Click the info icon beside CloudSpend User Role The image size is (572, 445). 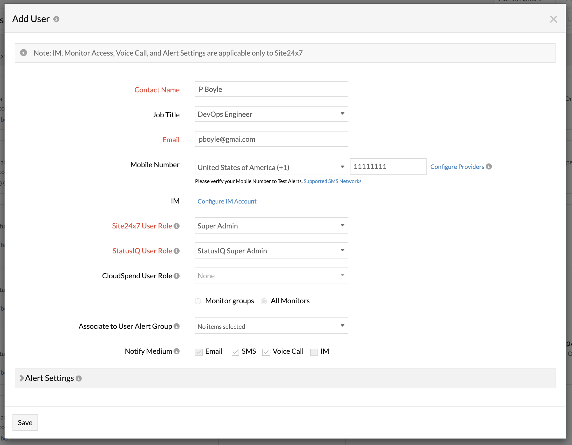pos(176,276)
